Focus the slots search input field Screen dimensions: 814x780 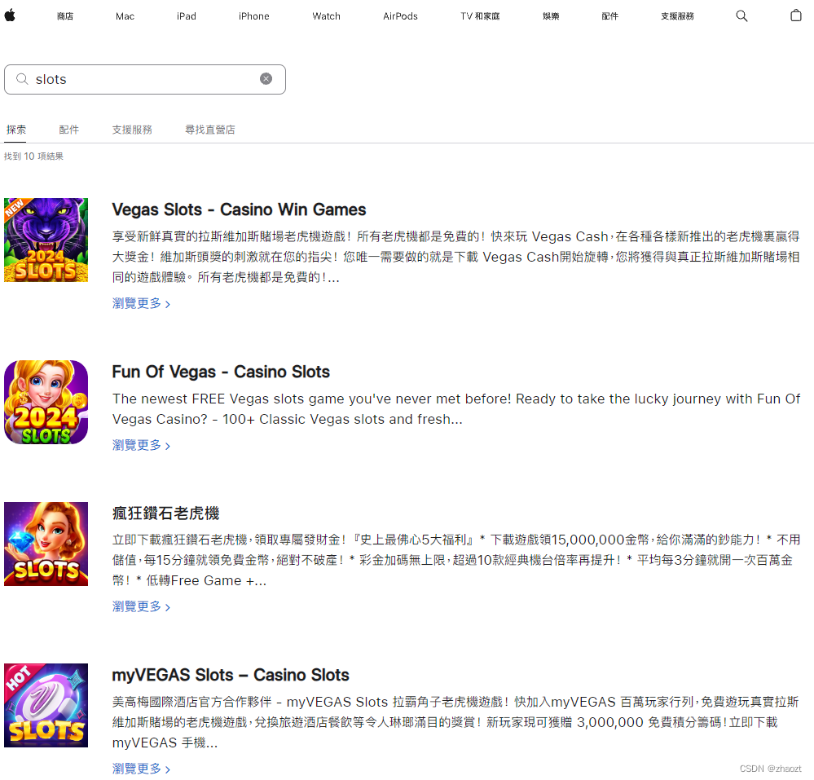coord(145,79)
